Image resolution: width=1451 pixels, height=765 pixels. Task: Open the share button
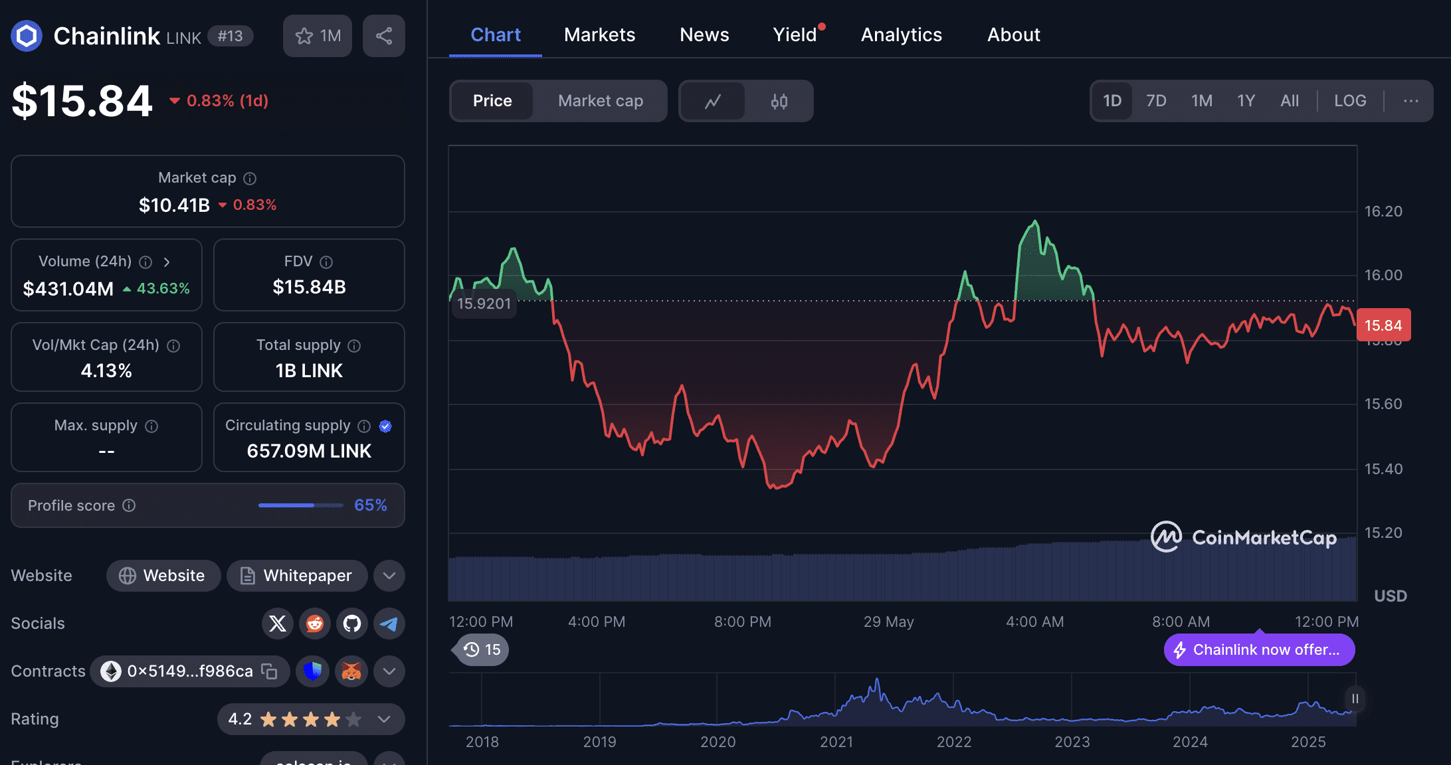[384, 36]
